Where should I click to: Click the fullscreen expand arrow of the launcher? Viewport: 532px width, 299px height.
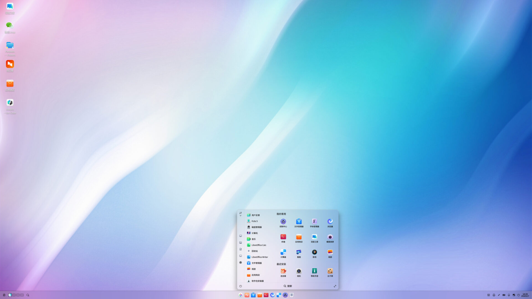click(335, 286)
